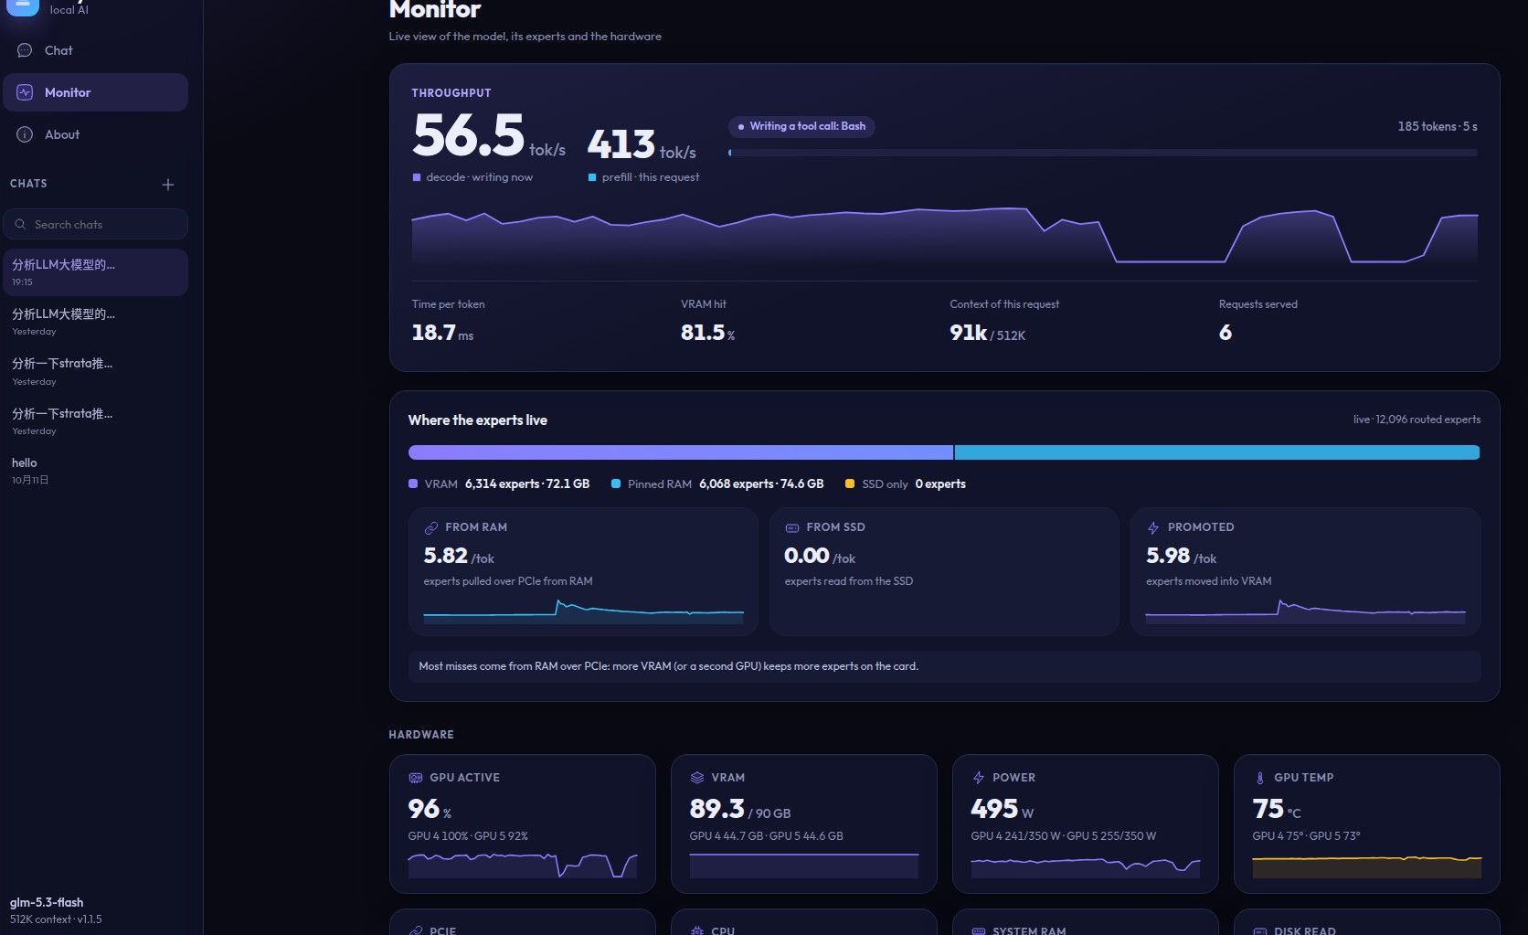Viewport: 1528px width, 935px height.
Task: Click the Chat speech bubble icon
Action: [25, 50]
